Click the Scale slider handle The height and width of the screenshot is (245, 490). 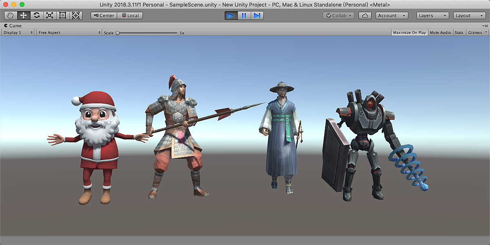[x=118, y=33]
